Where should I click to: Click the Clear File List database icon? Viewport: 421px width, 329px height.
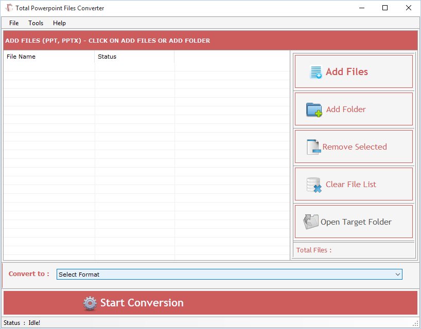click(314, 185)
